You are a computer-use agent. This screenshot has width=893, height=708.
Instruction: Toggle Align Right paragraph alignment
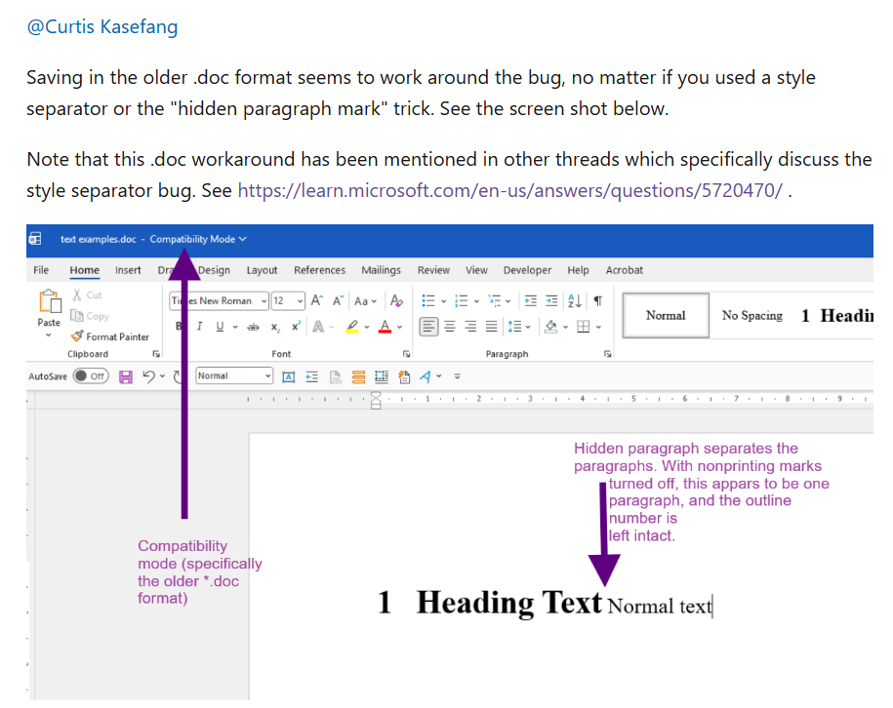tap(470, 327)
